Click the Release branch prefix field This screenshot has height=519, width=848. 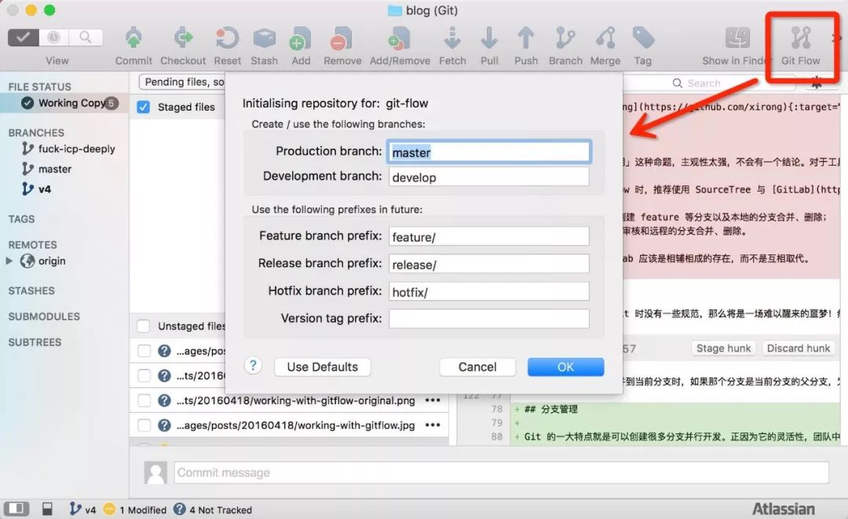[x=489, y=264]
